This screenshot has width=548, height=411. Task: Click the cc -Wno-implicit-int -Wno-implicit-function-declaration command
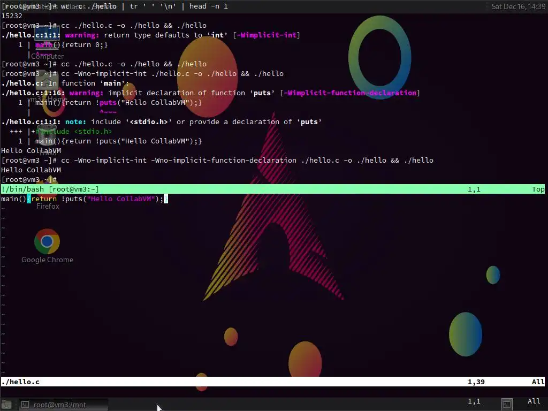247,160
